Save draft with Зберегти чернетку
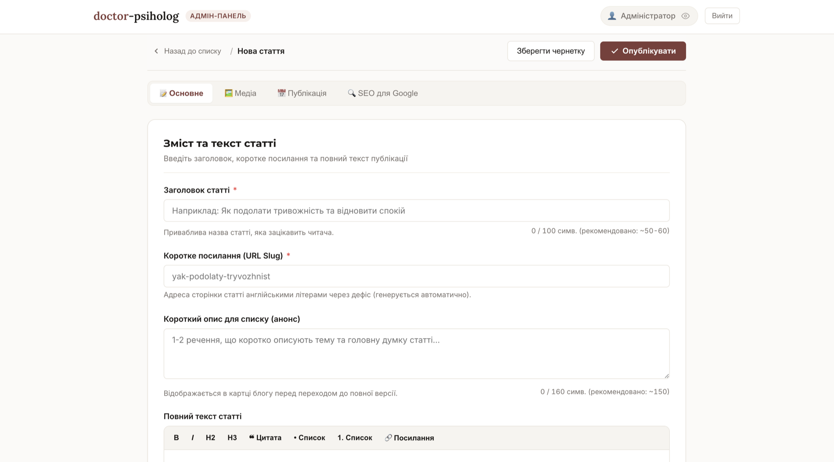Viewport: 834px width, 462px height. tap(551, 51)
